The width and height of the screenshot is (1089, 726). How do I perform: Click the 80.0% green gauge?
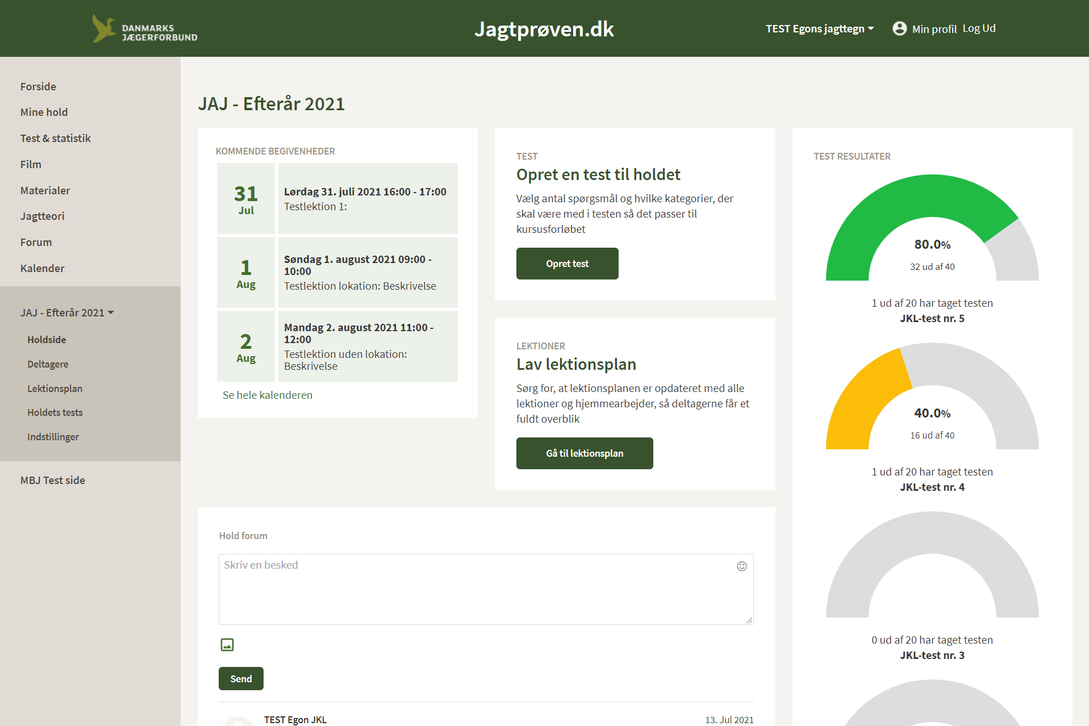pos(932,227)
